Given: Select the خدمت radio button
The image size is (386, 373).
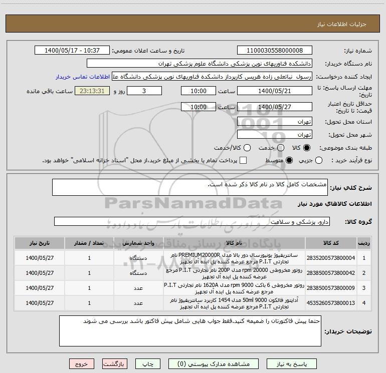Looking at the screenshot, I should (x=281, y=148).
